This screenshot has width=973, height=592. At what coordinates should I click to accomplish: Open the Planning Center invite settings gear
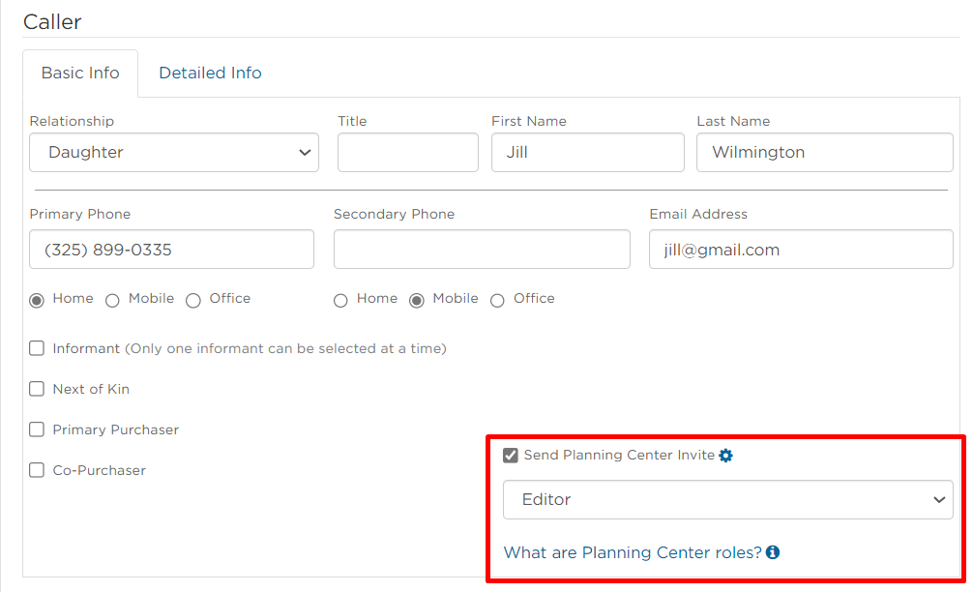[x=725, y=455]
